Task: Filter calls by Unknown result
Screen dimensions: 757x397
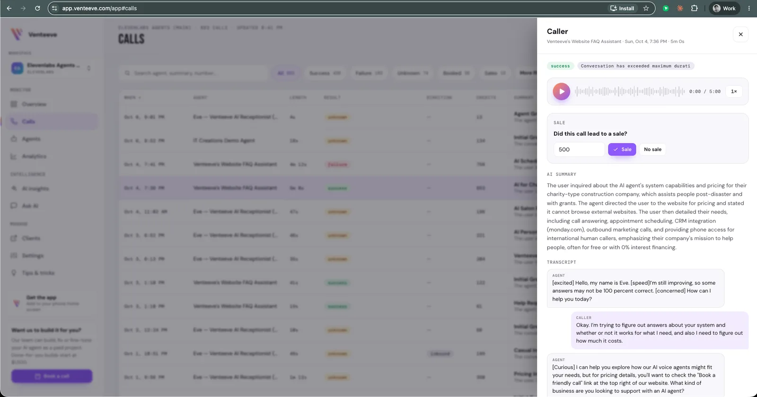Action: coord(413,73)
